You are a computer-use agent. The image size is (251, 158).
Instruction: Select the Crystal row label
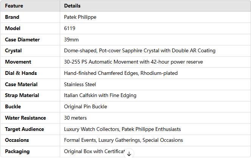pos(13,51)
